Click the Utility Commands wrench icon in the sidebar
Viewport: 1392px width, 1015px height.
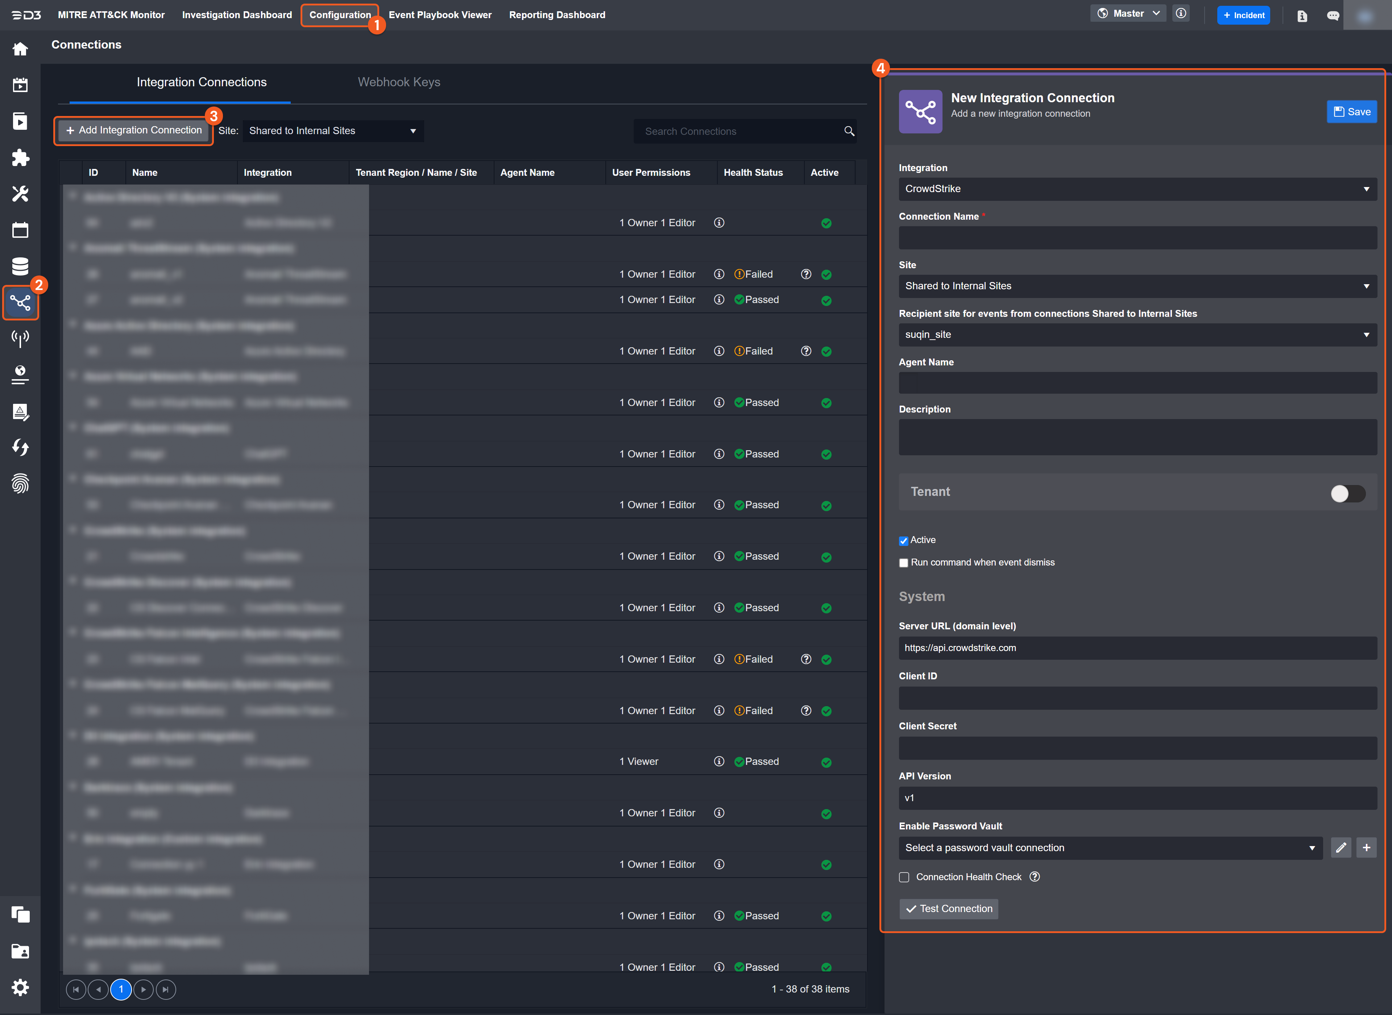click(x=20, y=194)
